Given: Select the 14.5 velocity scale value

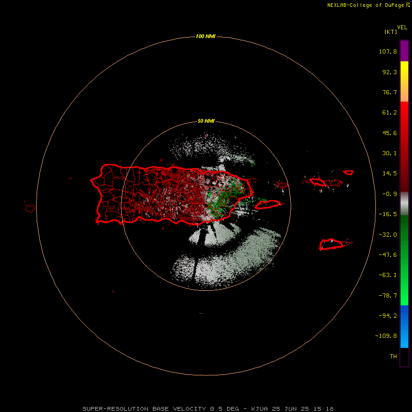Looking at the screenshot, I should click(390, 173).
